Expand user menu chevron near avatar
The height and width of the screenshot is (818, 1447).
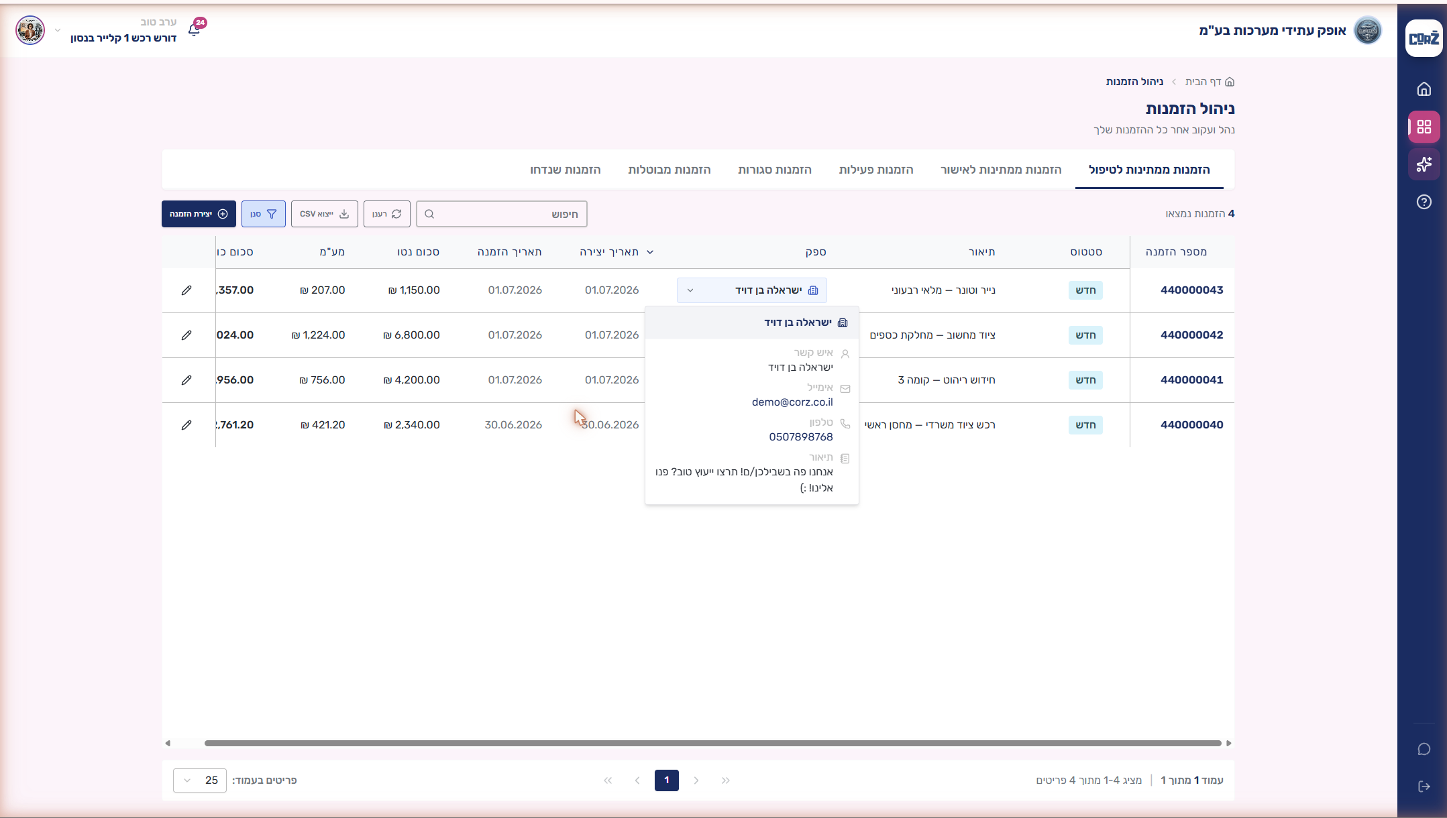click(x=58, y=30)
